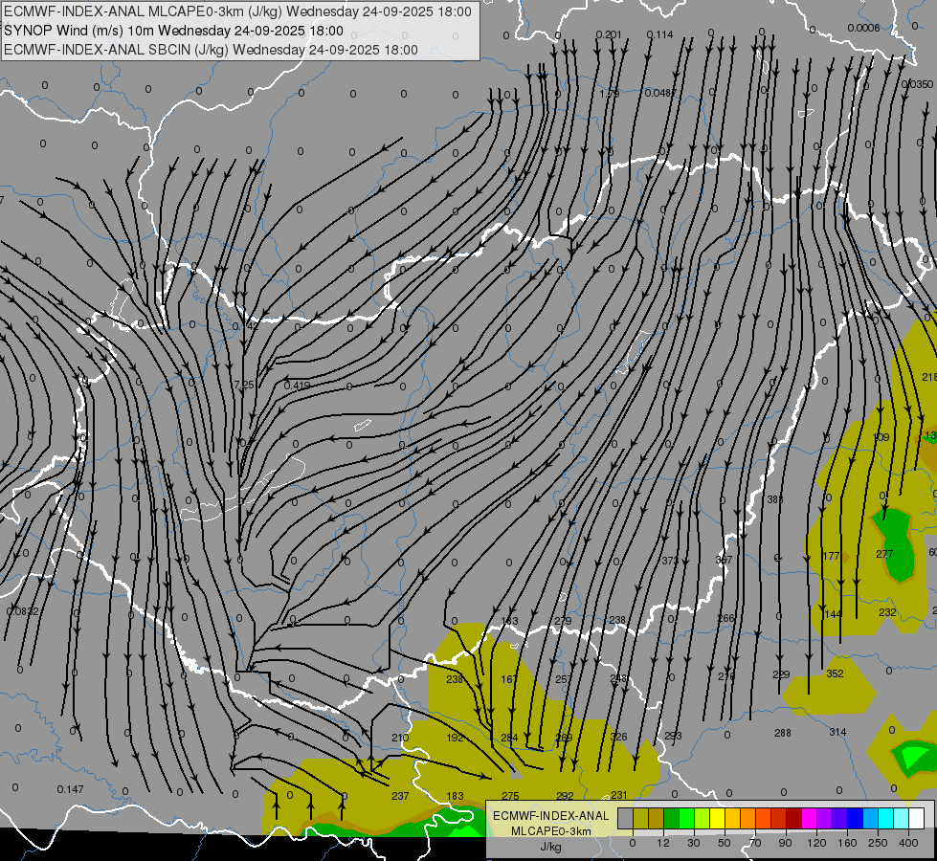Click the 385 value on the map
This screenshot has width=937, height=861.
775,499
